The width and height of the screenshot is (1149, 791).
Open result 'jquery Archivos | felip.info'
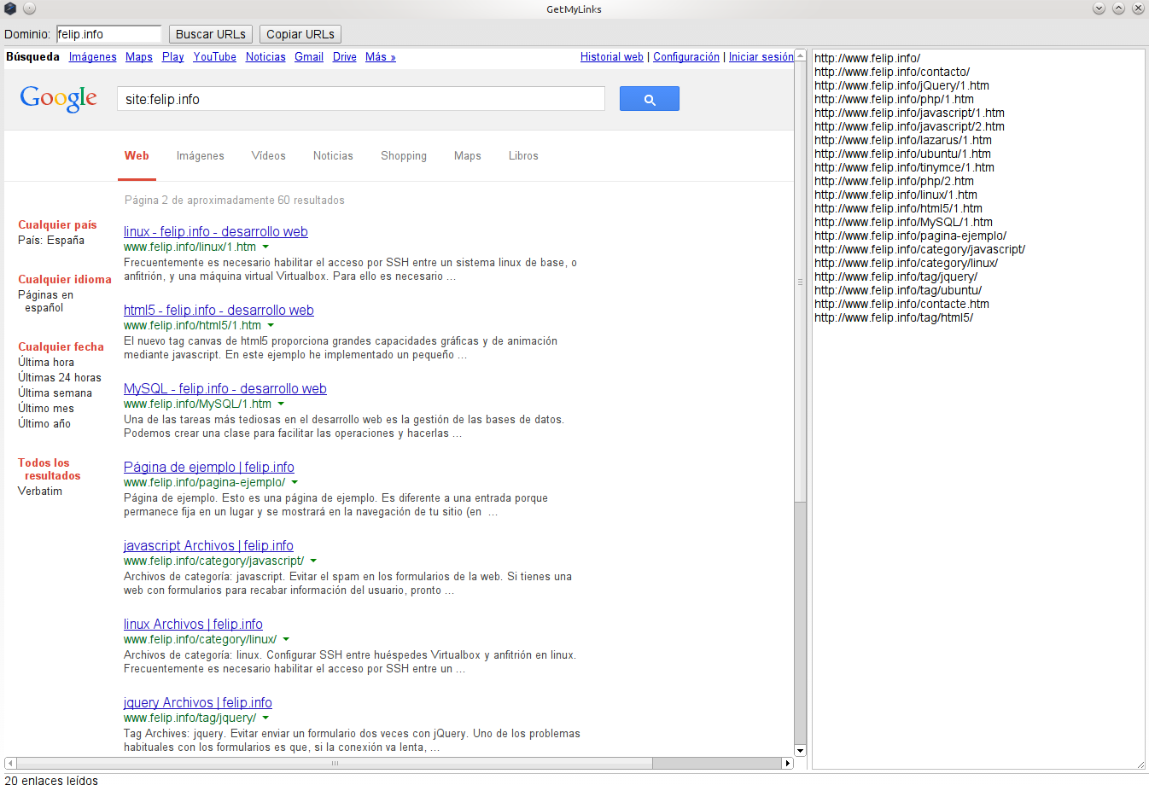tap(198, 703)
